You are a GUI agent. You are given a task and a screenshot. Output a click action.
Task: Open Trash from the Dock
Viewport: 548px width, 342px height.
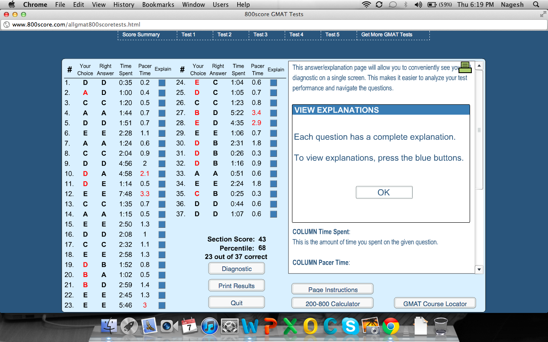tap(441, 326)
